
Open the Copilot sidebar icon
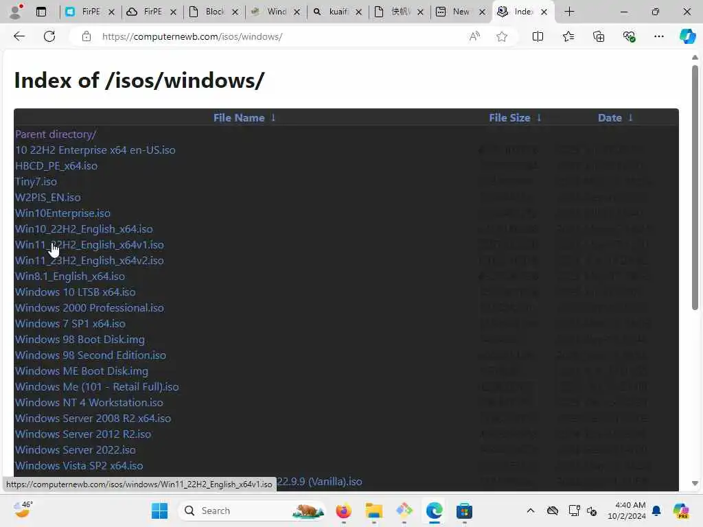pos(687,36)
